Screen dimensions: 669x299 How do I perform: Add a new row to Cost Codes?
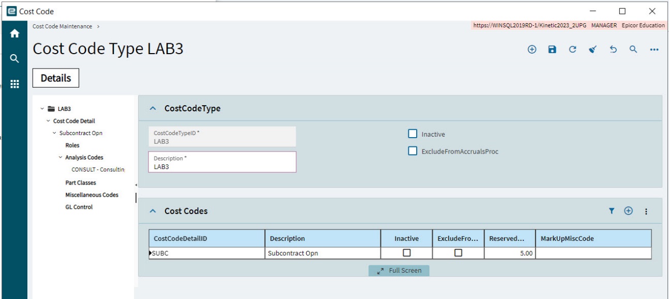pos(628,211)
